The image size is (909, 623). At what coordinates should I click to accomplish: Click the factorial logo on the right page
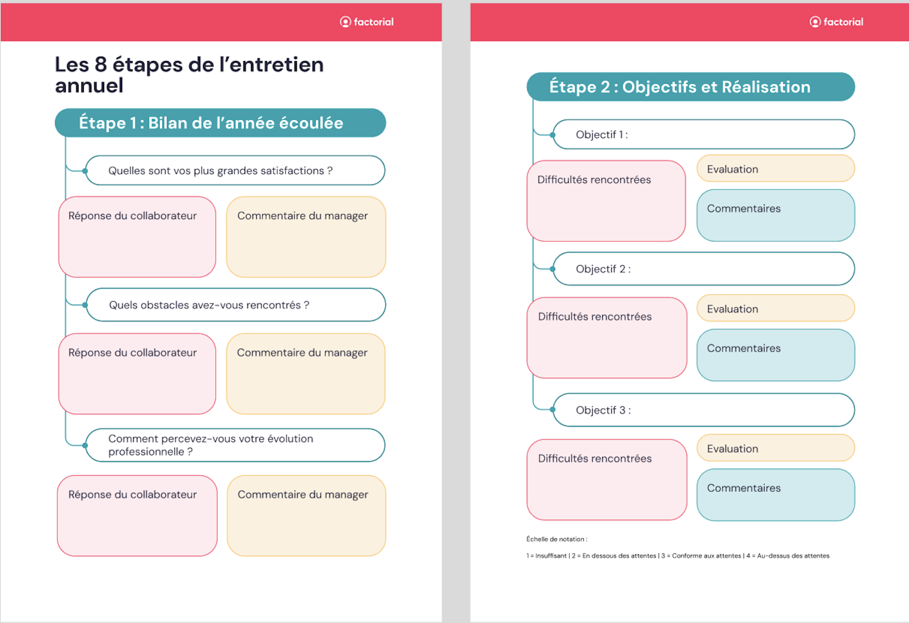click(x=837, y=22)
